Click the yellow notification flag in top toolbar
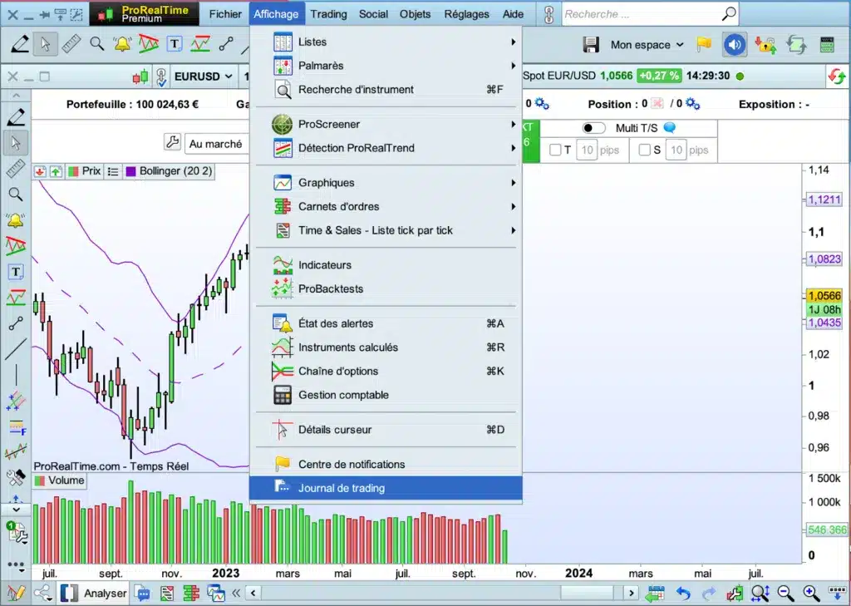Screen dimensions: 851x606 pyautogui.click(x=704, y=45)
